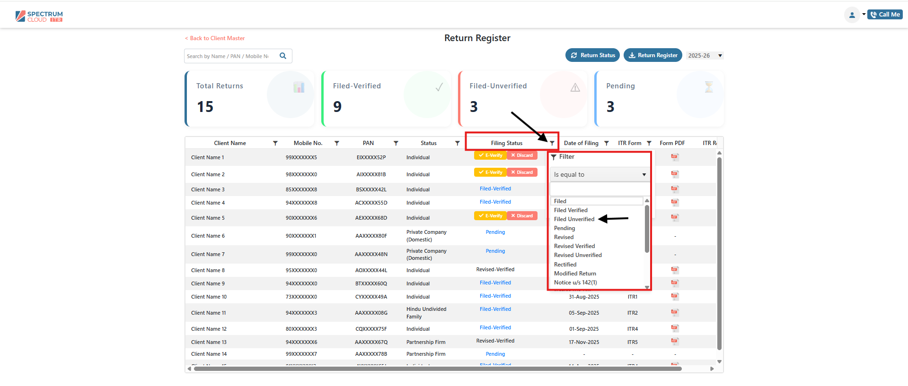Click the search magnifier icon
Screen dimensions: 908x386
pos(283,56)
